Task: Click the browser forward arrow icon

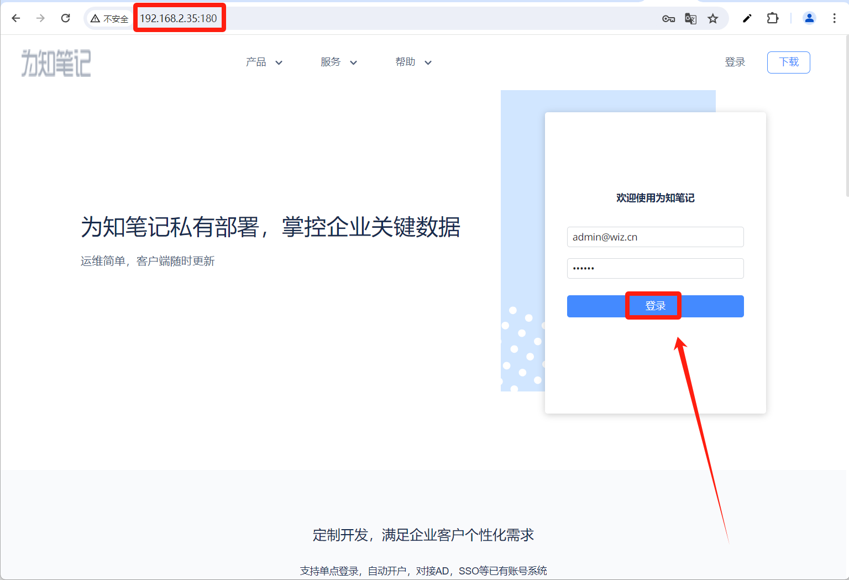Action: [x=40, y=18]
